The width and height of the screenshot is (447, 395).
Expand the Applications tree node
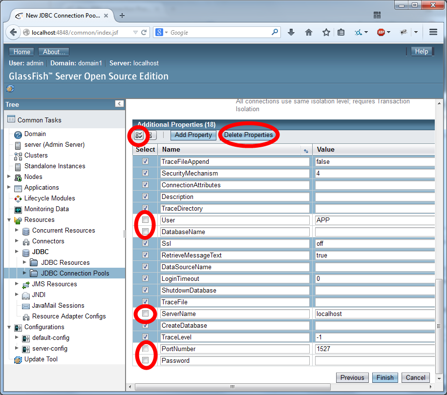pos(9,187)
